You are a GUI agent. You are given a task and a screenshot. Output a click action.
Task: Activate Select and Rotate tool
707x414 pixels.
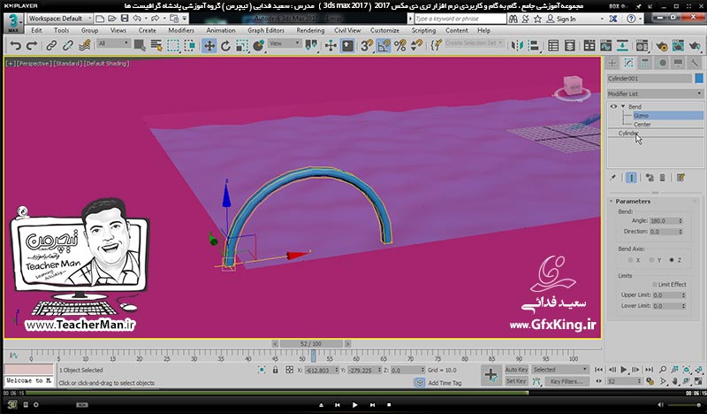(x=225, y=46)
